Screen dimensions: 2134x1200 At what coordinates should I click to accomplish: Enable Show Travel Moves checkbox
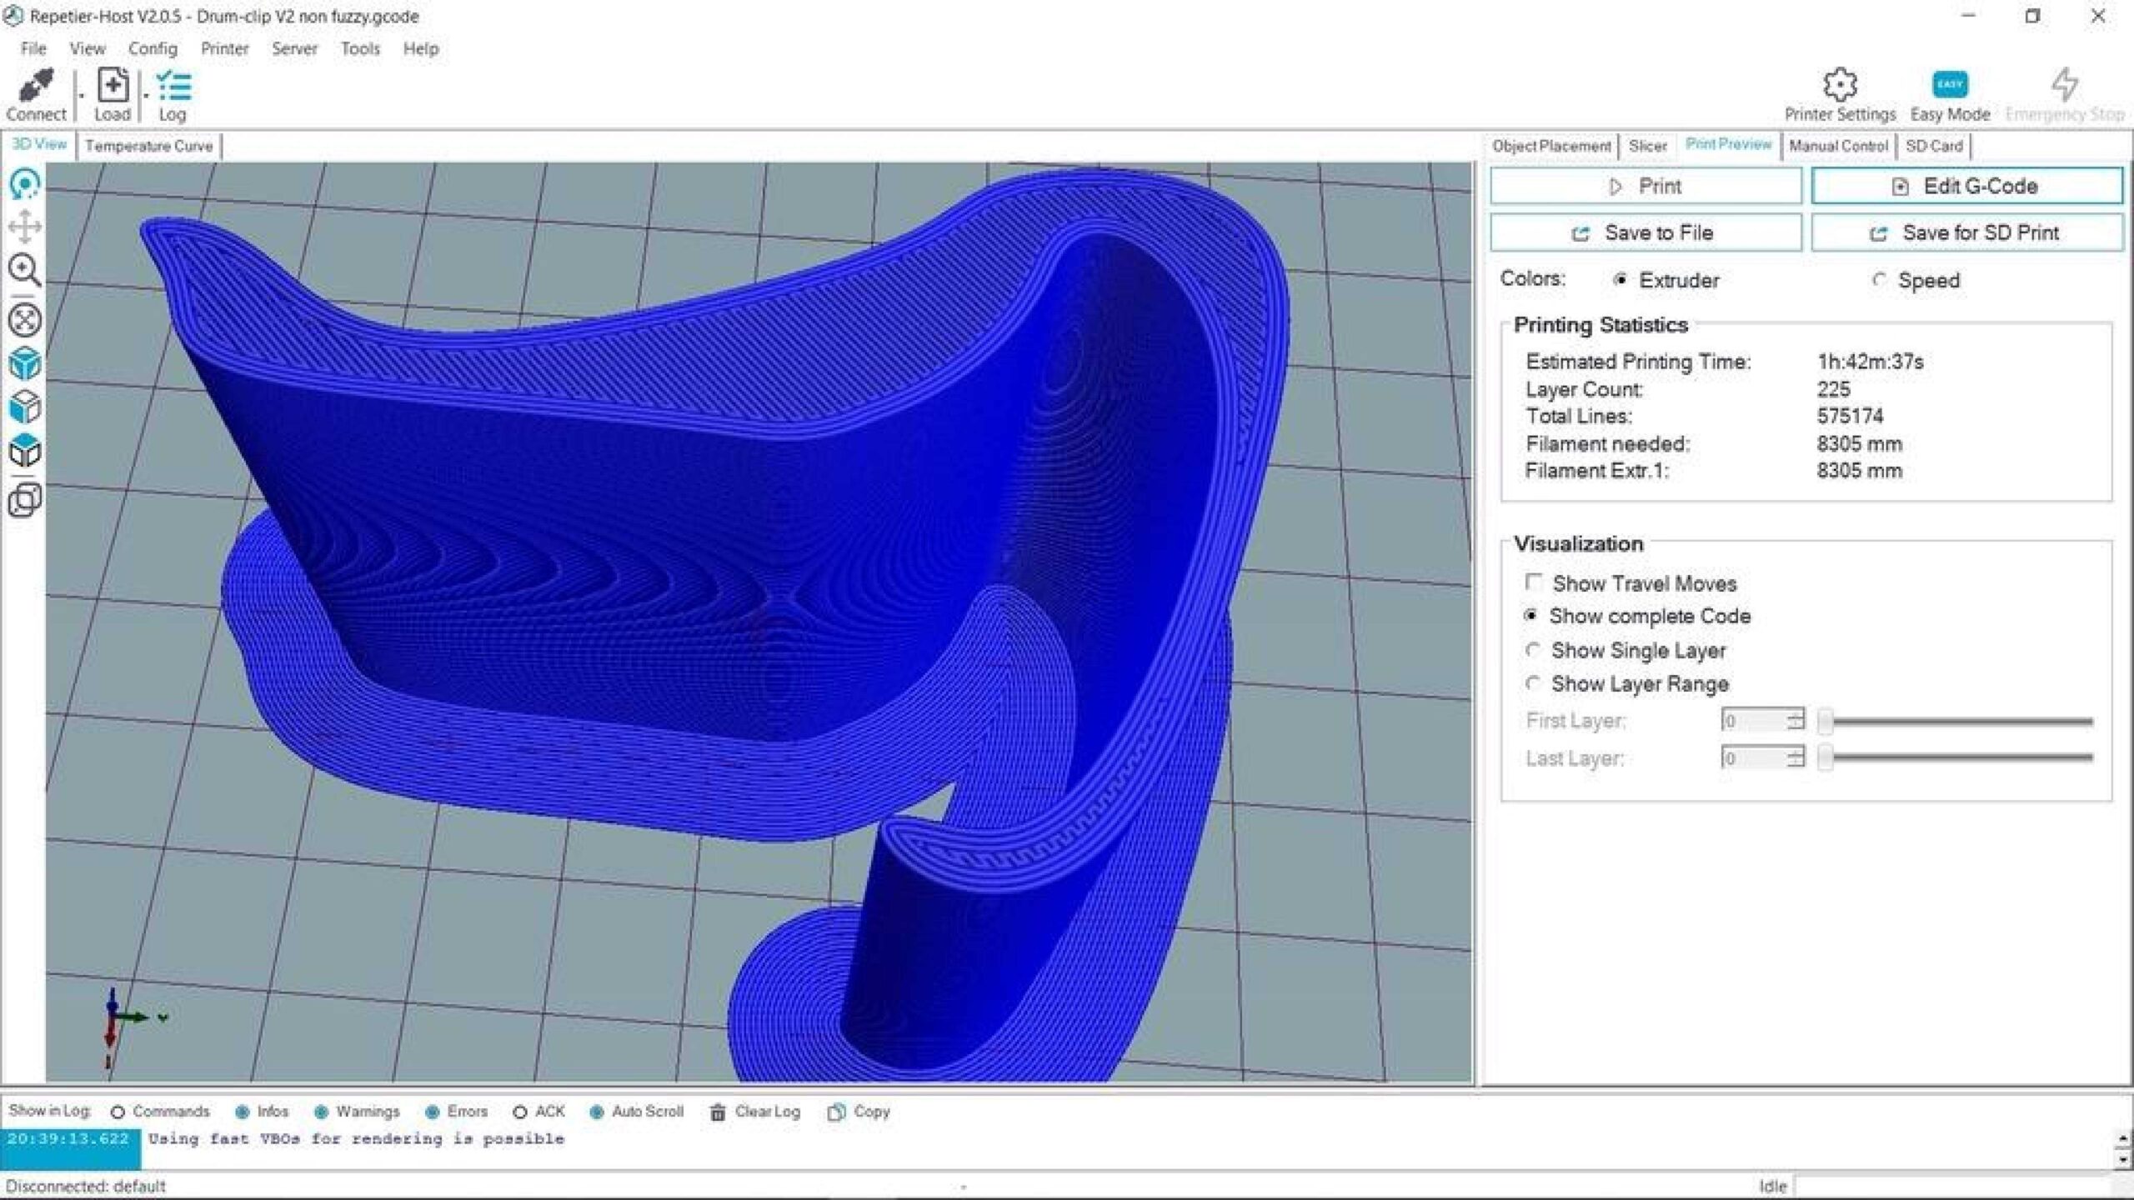point(1534,582)
